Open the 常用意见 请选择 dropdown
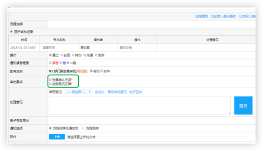 (79, 92)
